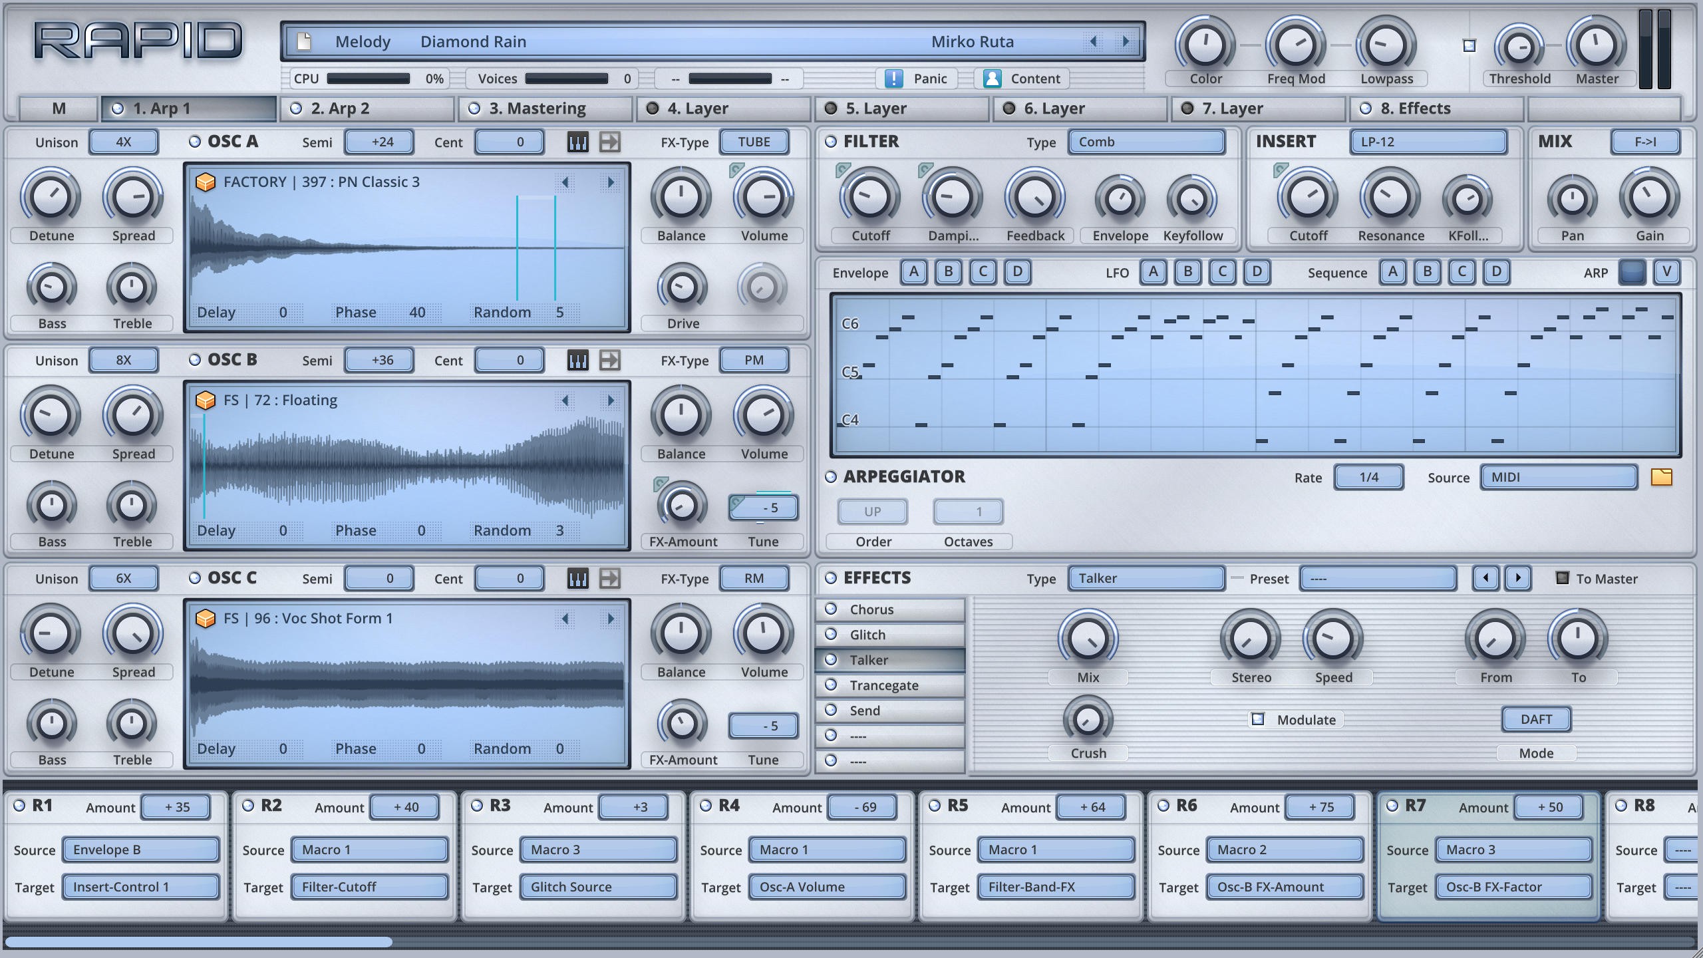
Task: Open OSC C keyboard range icon
Action: pyautogui.click(x=577, y=578)
